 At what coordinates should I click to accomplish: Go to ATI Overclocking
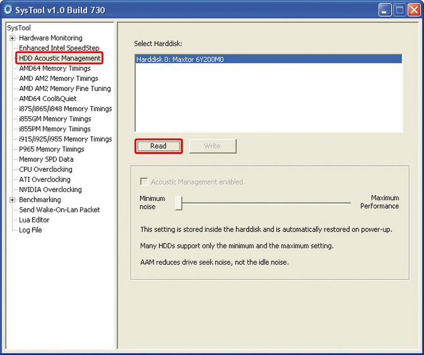pos(45,179)
